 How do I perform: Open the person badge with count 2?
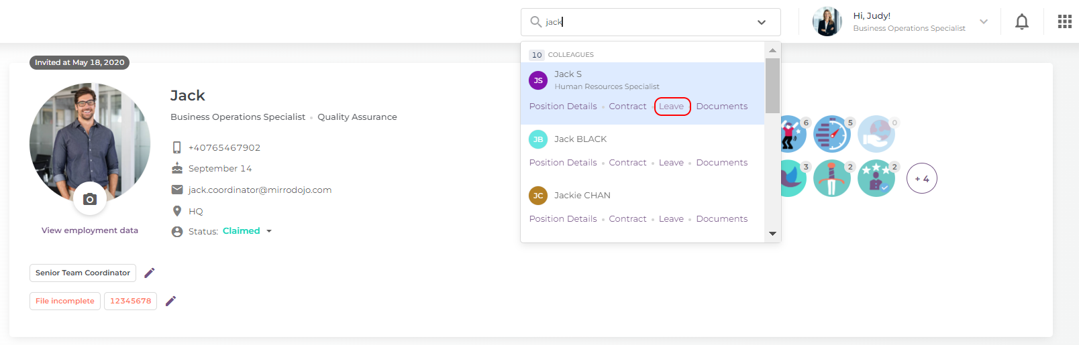point(833,178)
